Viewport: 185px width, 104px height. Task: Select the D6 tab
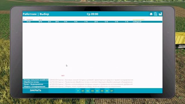point(107,91)
